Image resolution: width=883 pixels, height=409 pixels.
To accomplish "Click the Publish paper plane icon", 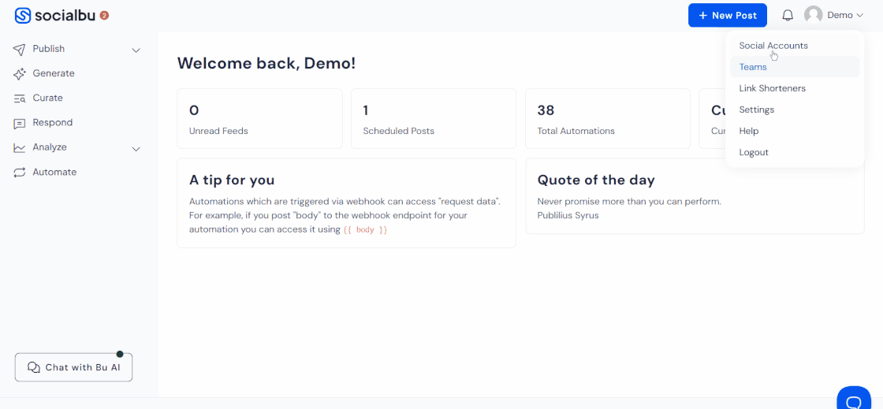I will [20, 50].
